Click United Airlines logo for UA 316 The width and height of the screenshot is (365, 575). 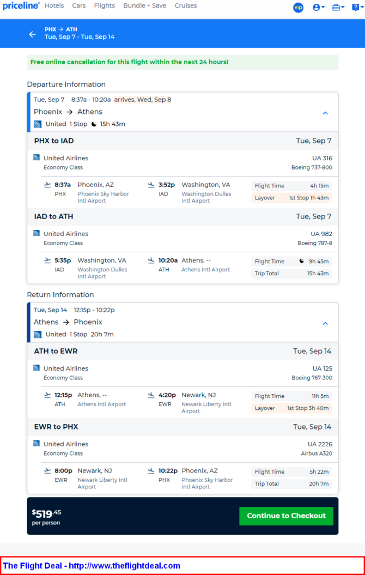coord(36,158)
